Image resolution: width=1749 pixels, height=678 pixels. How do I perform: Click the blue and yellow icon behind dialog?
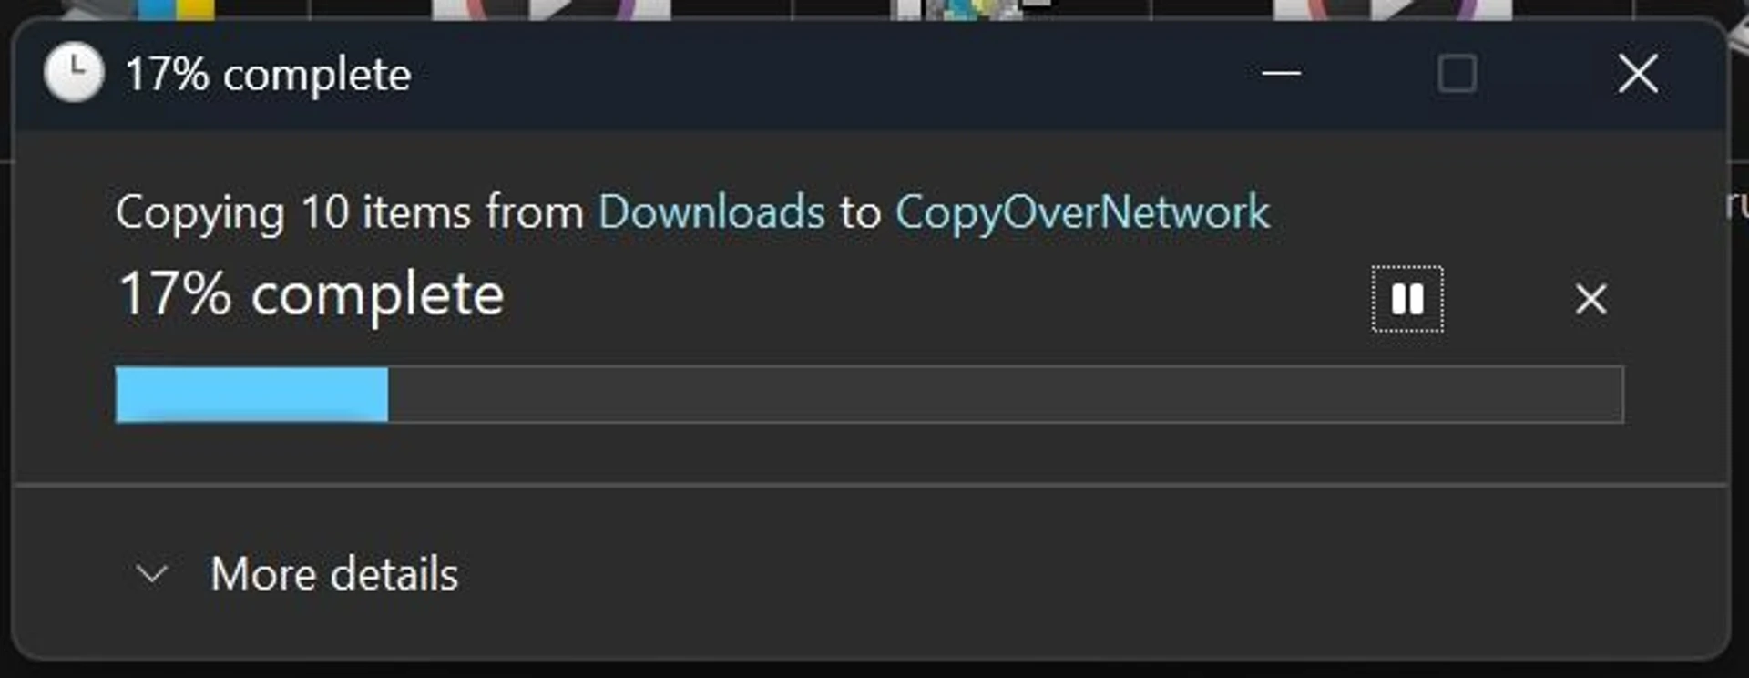pos(176,9)
